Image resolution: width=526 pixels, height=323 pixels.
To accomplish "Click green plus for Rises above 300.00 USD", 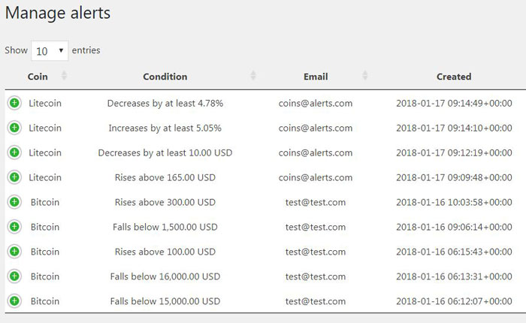I will point(14,202).
